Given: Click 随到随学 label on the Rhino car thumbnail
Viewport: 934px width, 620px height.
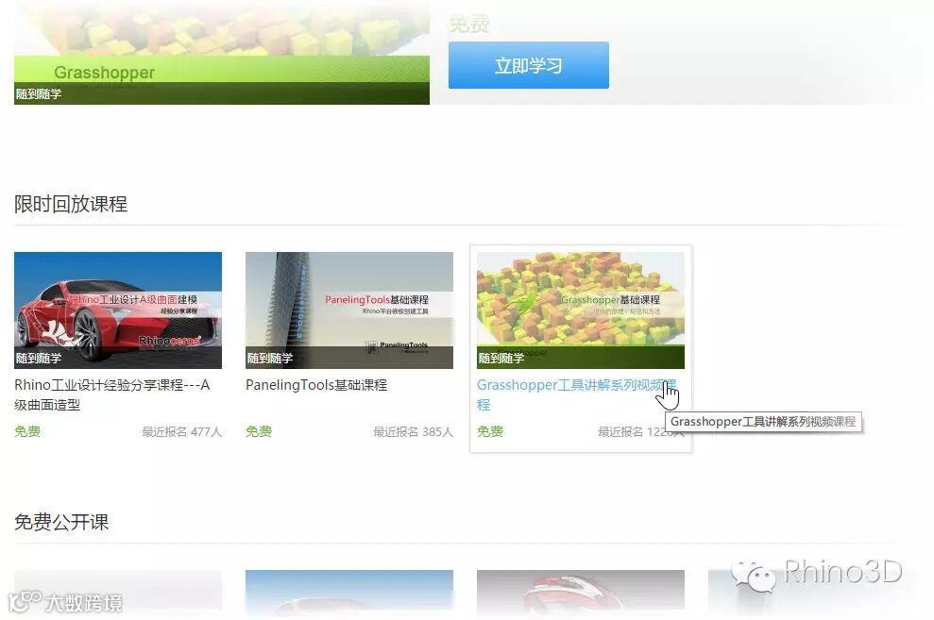Looking at the screenshot, I should 39,359.
